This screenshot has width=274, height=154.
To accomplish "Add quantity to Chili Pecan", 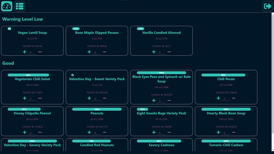I will pos(219,98).
